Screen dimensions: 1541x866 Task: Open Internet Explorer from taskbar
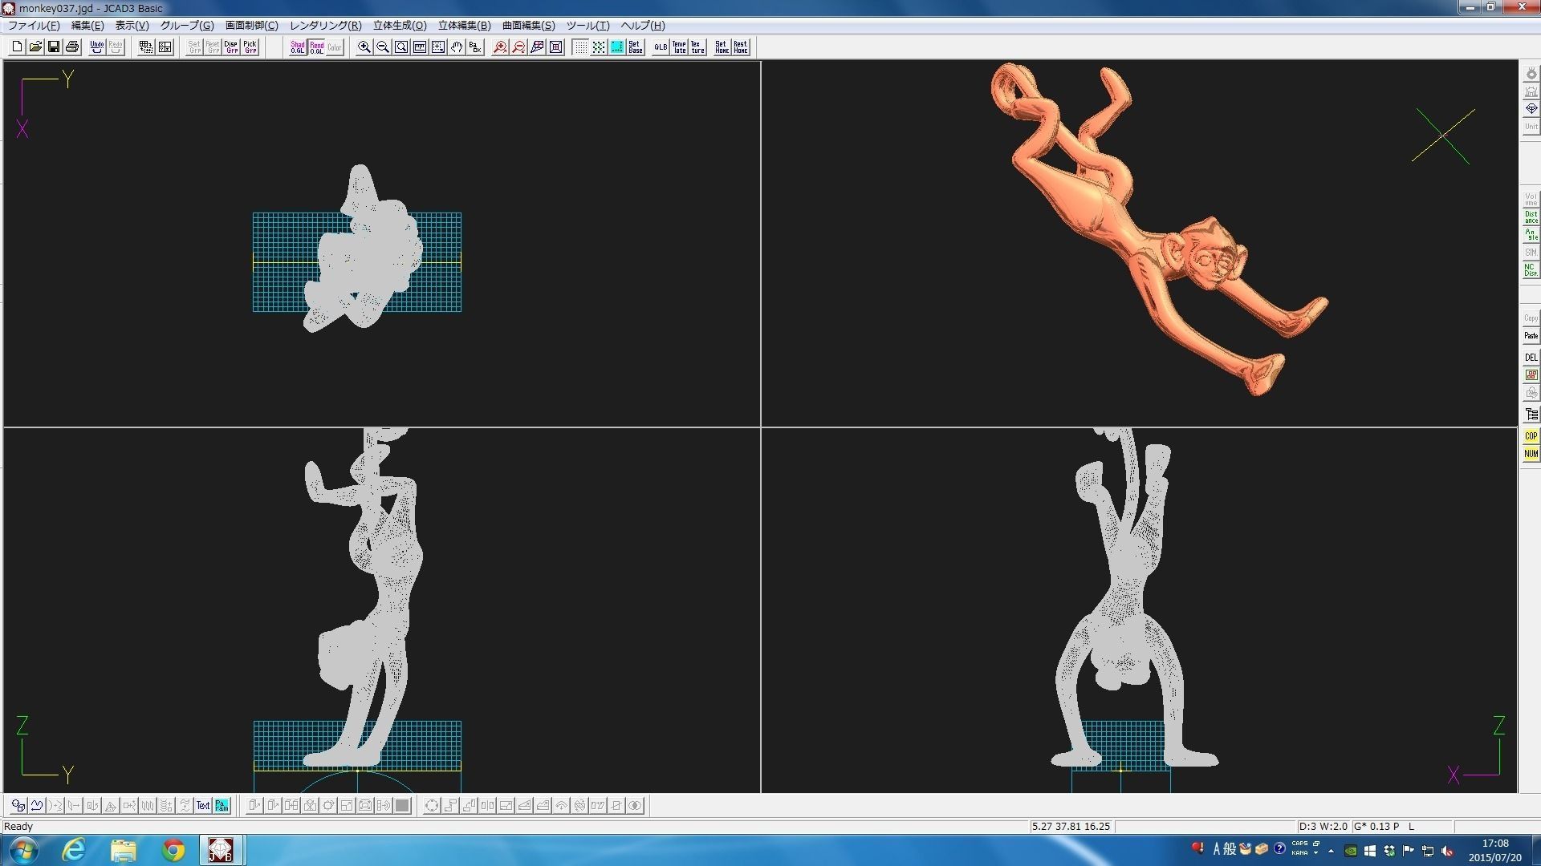click(x=74, y=850)
